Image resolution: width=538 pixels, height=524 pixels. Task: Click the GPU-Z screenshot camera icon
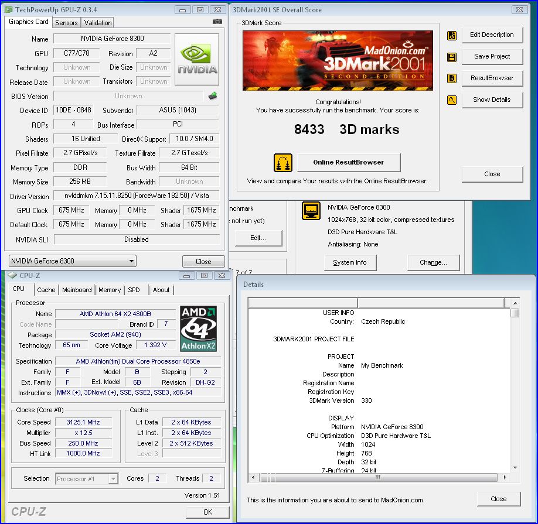point(217,22)
